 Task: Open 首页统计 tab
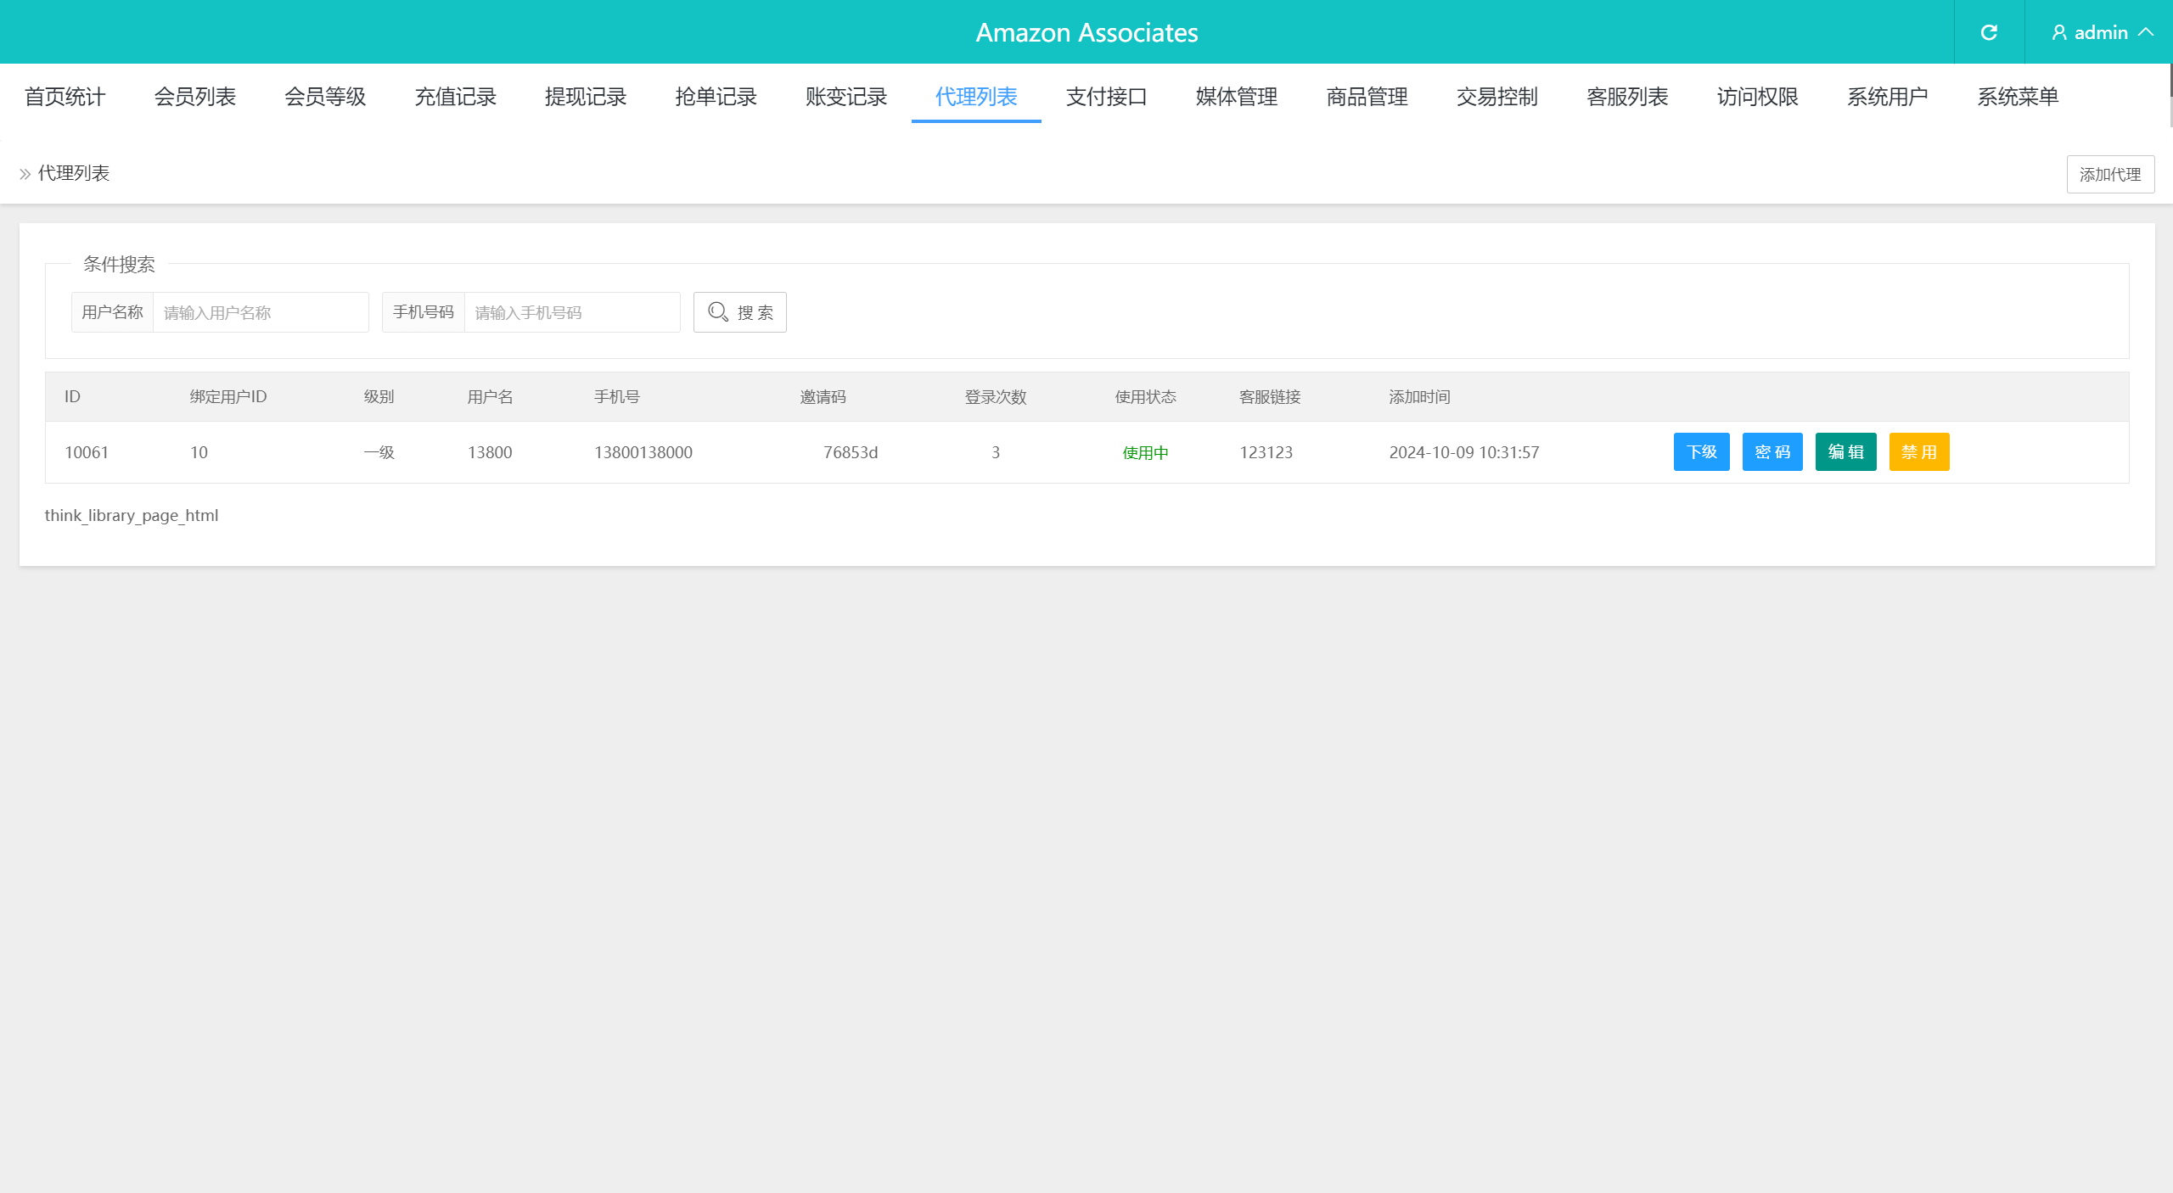pos(65,97)
